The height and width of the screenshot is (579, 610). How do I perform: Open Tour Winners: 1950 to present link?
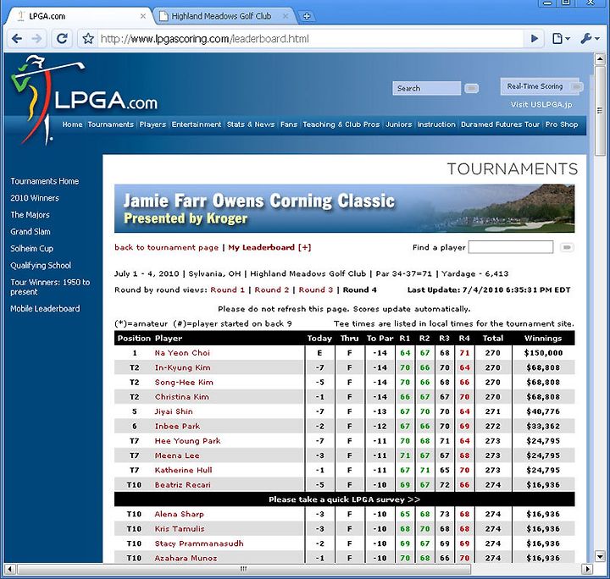[x=50, y=287]
